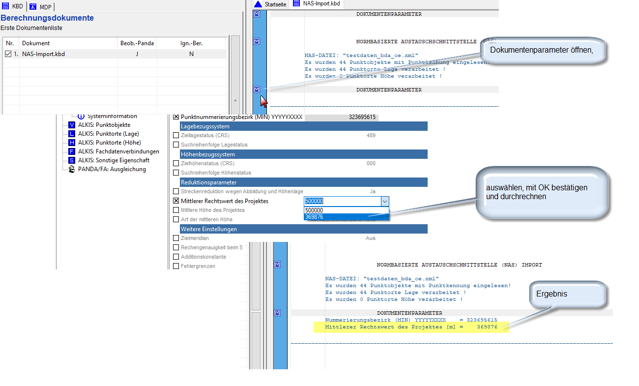Click the M marker beside the highlighted Mittlerer Rechtswert result
Image resolution: width=639 pixels, height=386 pixels.
[x=277, y=313]
